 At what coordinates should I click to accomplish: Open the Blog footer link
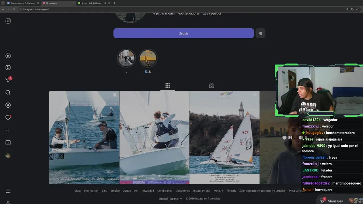click(105, 191)
